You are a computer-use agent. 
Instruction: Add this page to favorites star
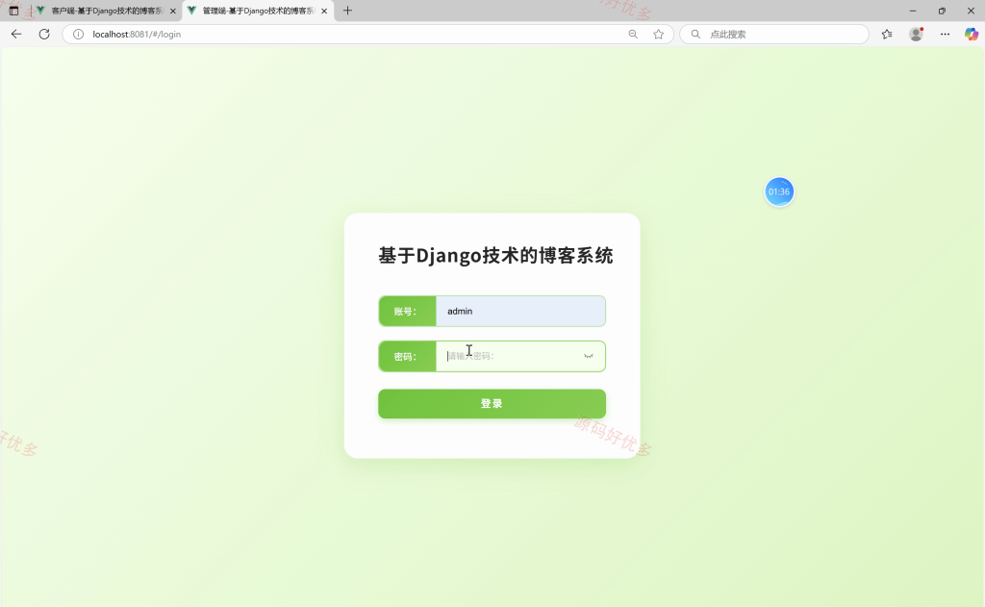[658, 34]
